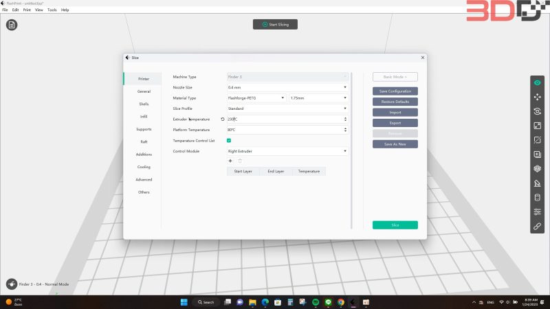Toggle the Temperature Control List checkbox
The height and width of the screenshot is (309, 550).
click(x=229, y=141)
